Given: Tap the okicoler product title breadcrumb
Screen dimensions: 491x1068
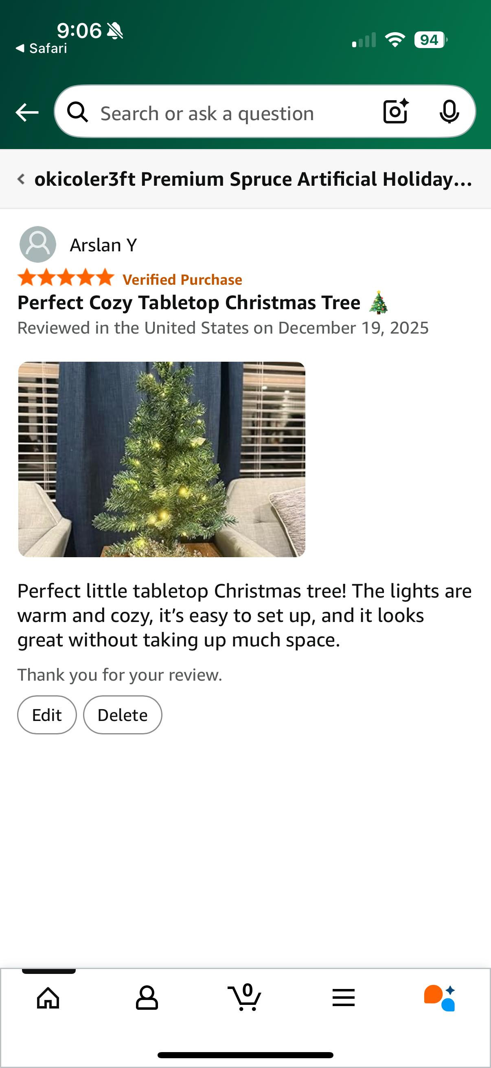Looking at the screenshot, I should 253,179.
